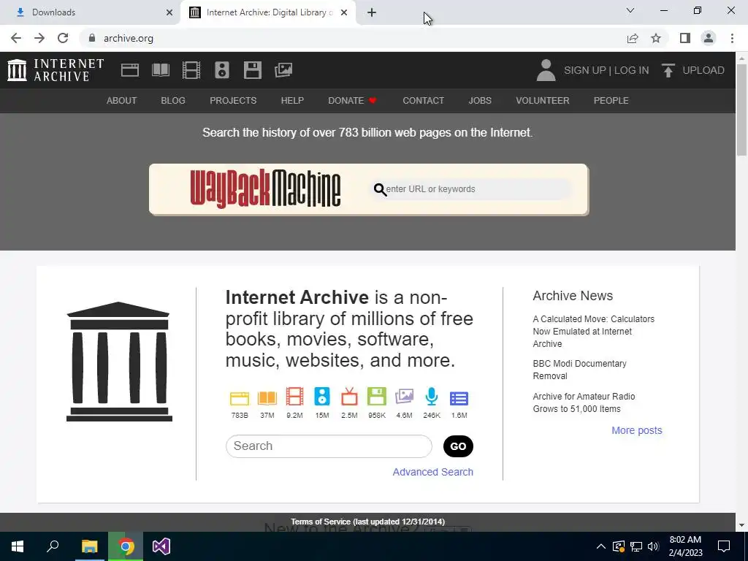Toggle the browser side panel icon
748x561 pixels.
tap(685, 38)
